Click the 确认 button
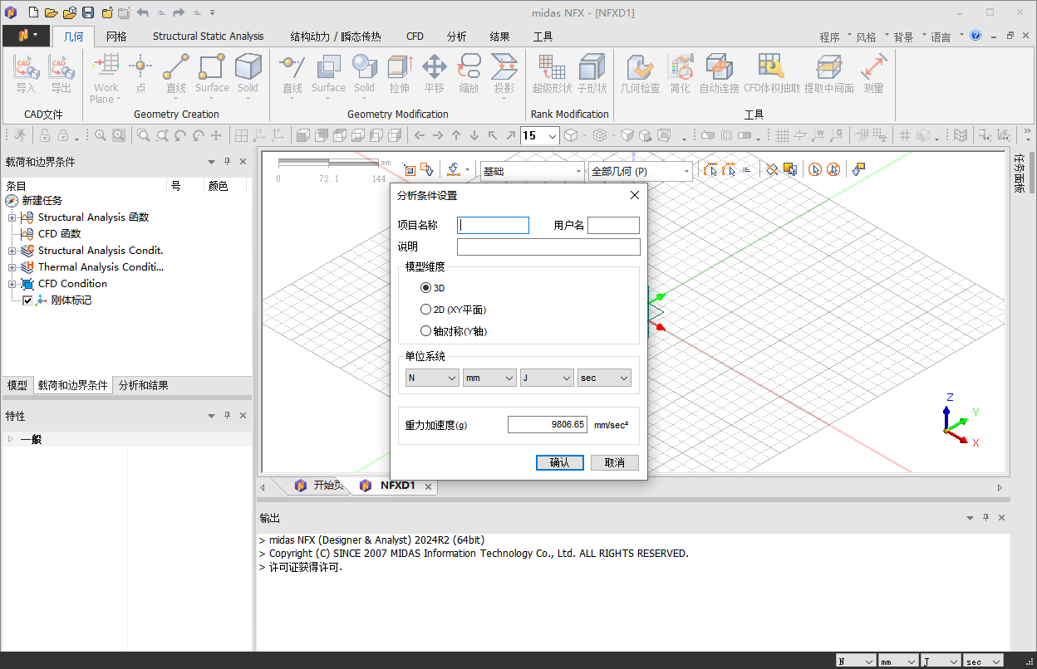Image resolution: width=1037 pixels, height=669 pixels. [x=560, y=462]
